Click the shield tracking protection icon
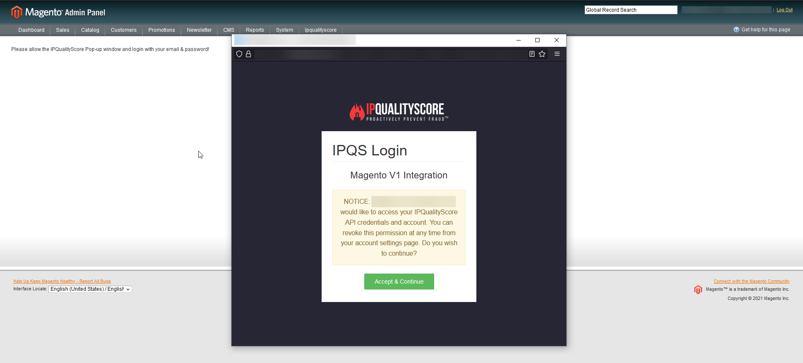This screenshot has height=363, width=803. coord(239,54)
